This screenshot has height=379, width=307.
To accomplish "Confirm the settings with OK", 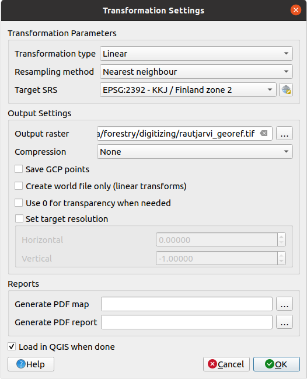I will pos(276,364).
